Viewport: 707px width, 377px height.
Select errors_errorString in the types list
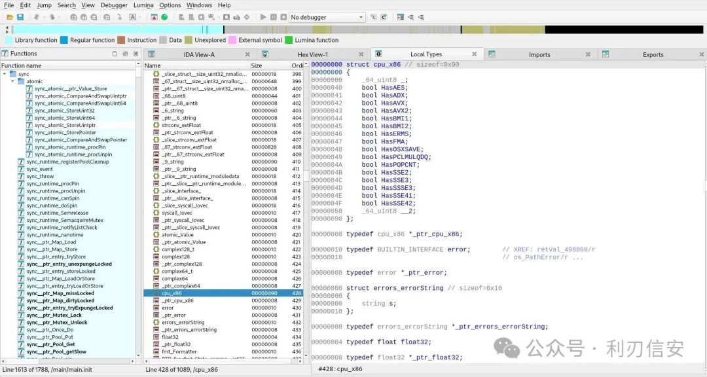pyautogui.click(x=183, y=323)
